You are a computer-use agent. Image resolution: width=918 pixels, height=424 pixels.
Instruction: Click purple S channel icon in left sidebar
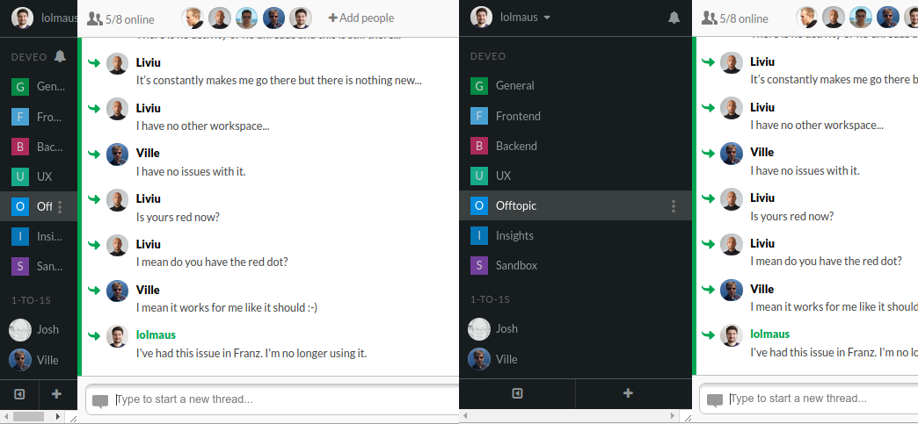pyautogui.click(x=20, y=266)
